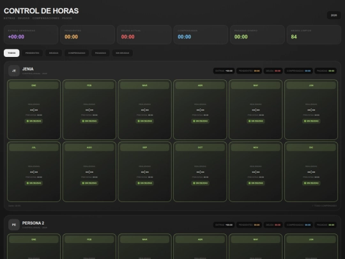Click the Meses Limpios 84 card

click(314, 35)
